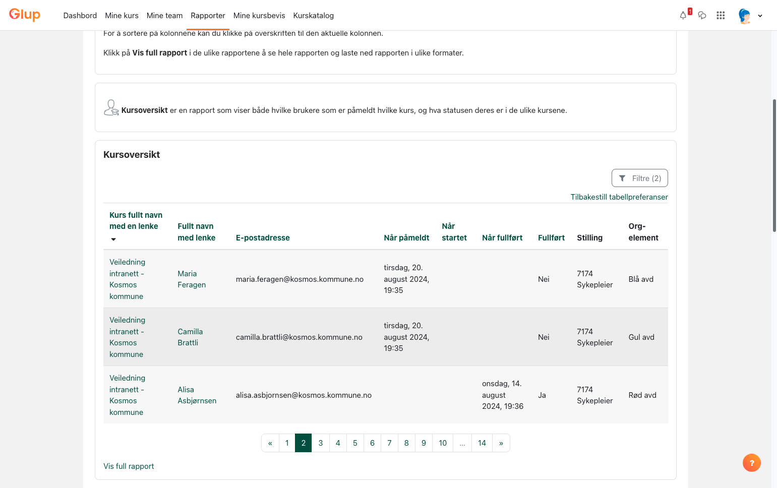The height and width of the screenshot is (488, 777).
Task: Click the Rød avd org-element cell
Action: [x=642, y=395]
